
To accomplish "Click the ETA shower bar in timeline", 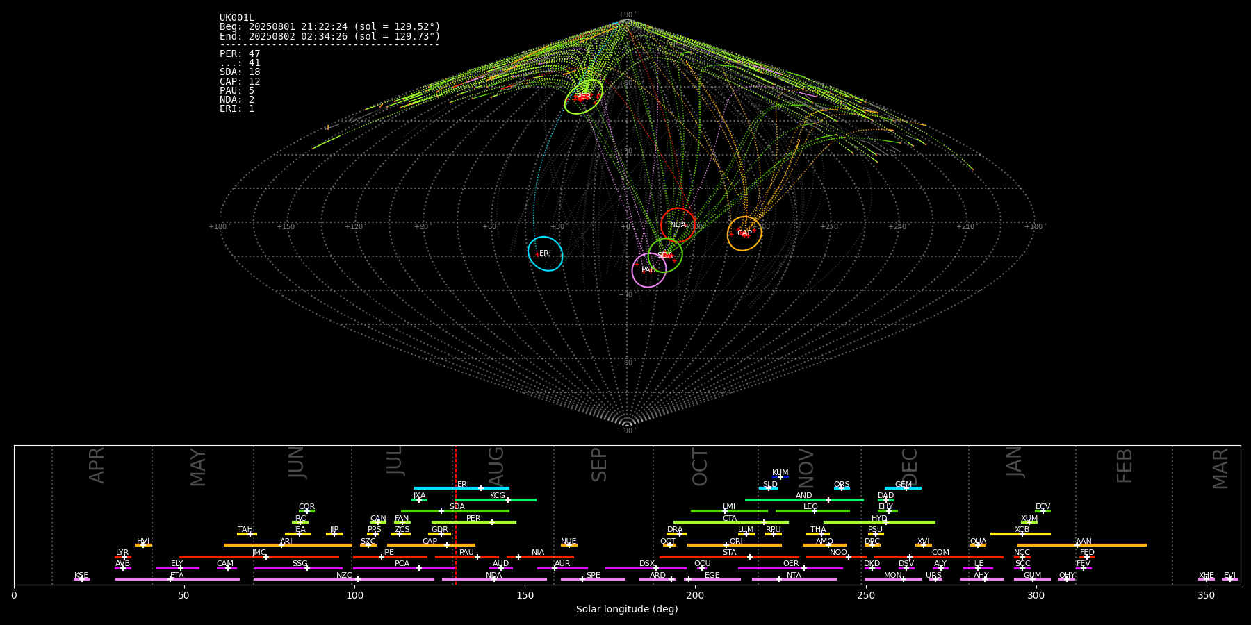I will [x=177, y=579].
